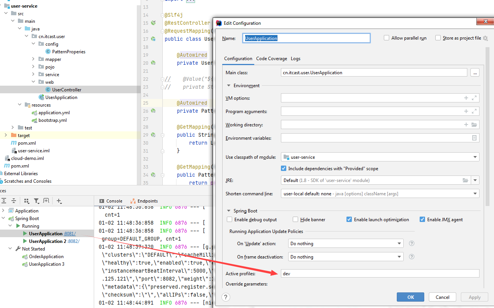Click gutter icon on line 29
Viewport: 494px width, 308px height.
(x=153, y=135)
